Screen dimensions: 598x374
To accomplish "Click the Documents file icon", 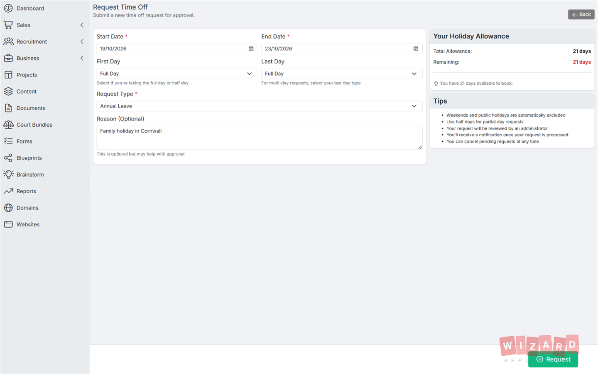I will 8,108.
